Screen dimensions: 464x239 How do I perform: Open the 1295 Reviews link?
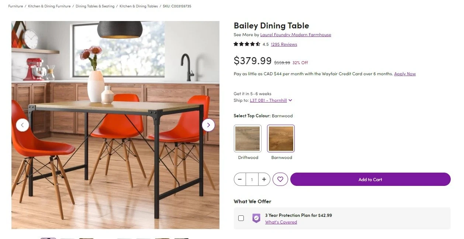(x=284, y=44)
